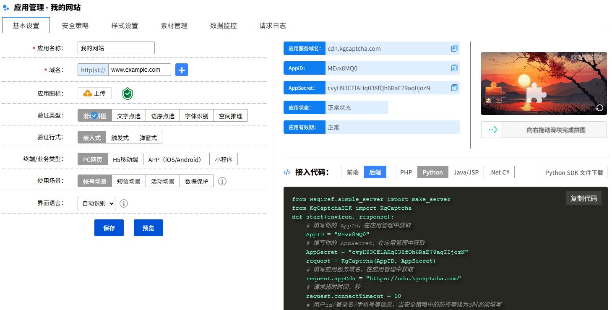Click the blue plus add-domain button
Viewport: 612px width, 310px height.
181,70
